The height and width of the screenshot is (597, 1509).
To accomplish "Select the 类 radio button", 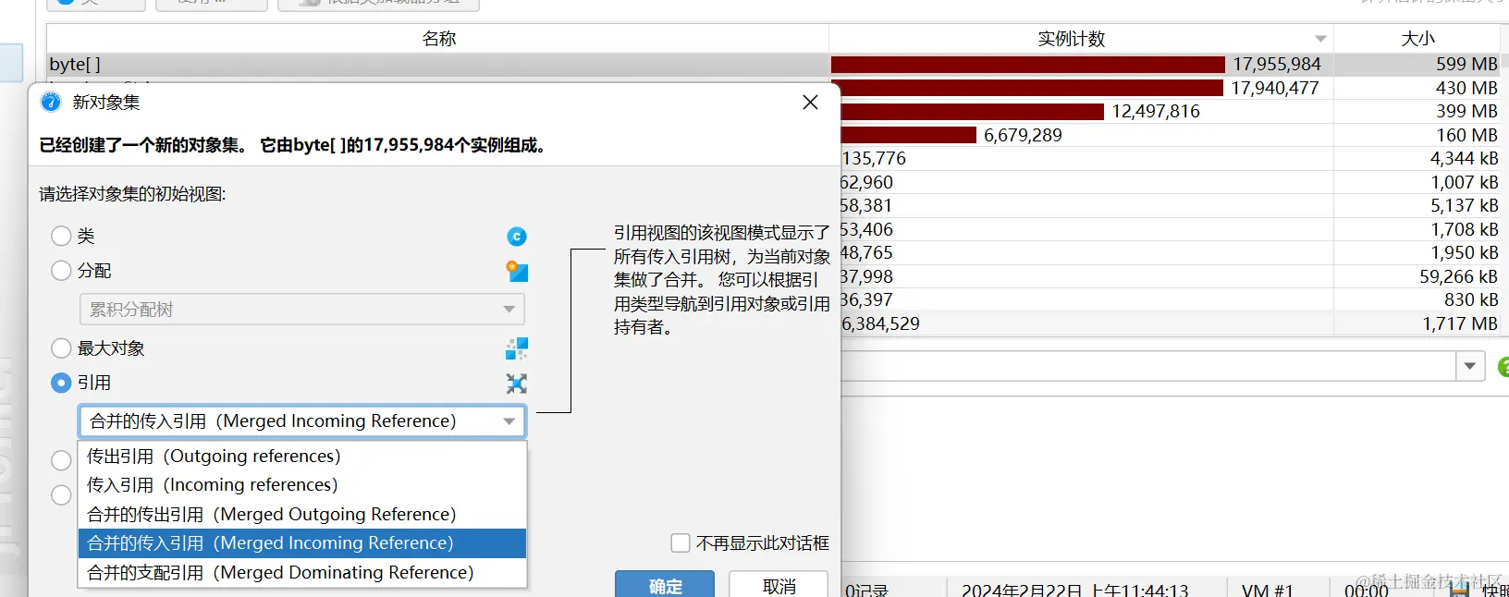I will point(61,237).
